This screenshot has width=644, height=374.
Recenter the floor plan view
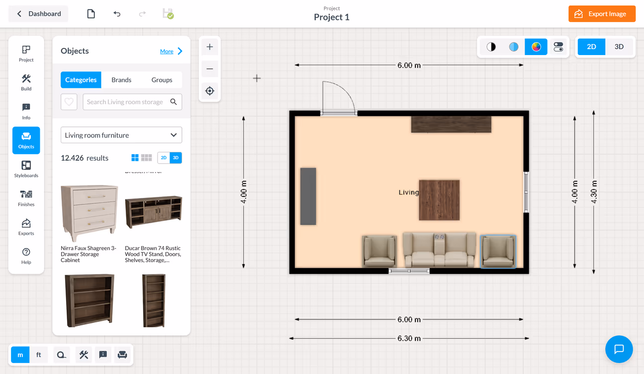click(x=210, y=91)
